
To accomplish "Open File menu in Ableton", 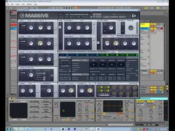I will (8, 4).
